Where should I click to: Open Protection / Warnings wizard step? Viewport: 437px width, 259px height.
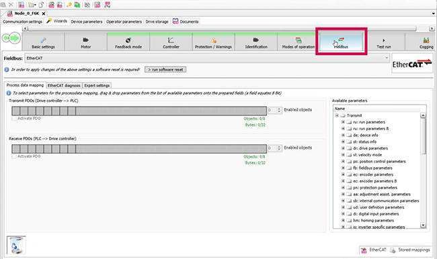[x=214, y=42]
